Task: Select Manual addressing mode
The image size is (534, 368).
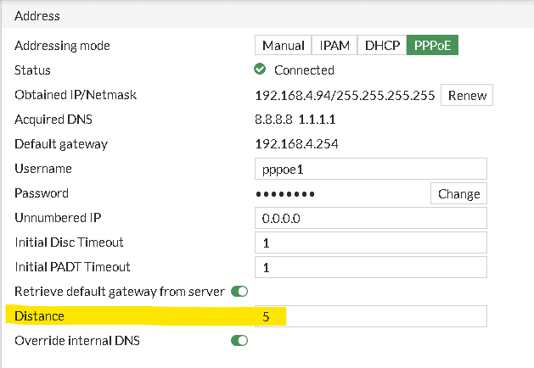Action: (x=283, y=45)
